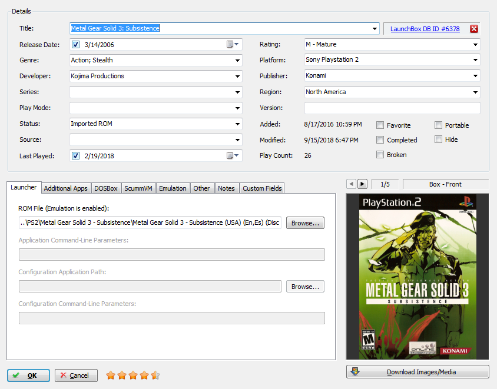This screenshot has height=389, width=497.
Task: Click Modified date 9/15/2018 6:47 PM
Action: (331, 140)
